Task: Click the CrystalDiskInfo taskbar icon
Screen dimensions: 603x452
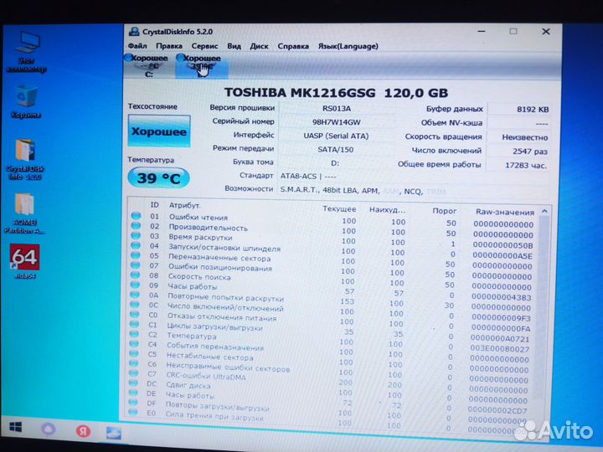Action: pyautogui.click(x=114, y=432)
